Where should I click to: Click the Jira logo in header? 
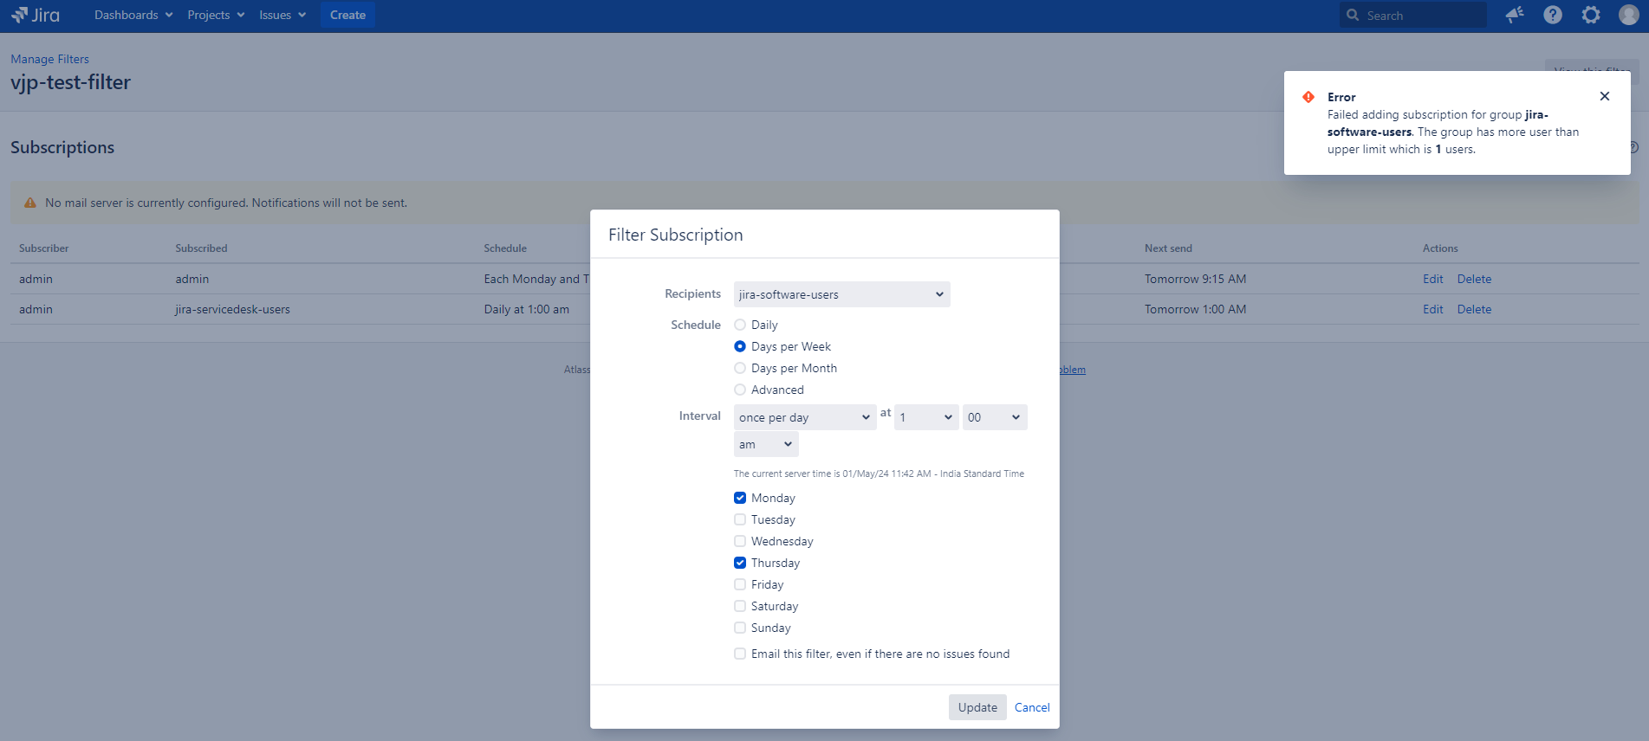[36, 15]
